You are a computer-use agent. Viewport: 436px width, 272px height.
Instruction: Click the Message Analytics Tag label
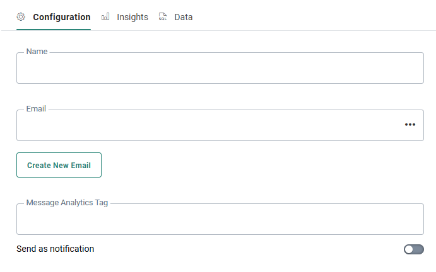tap(67, 203)
